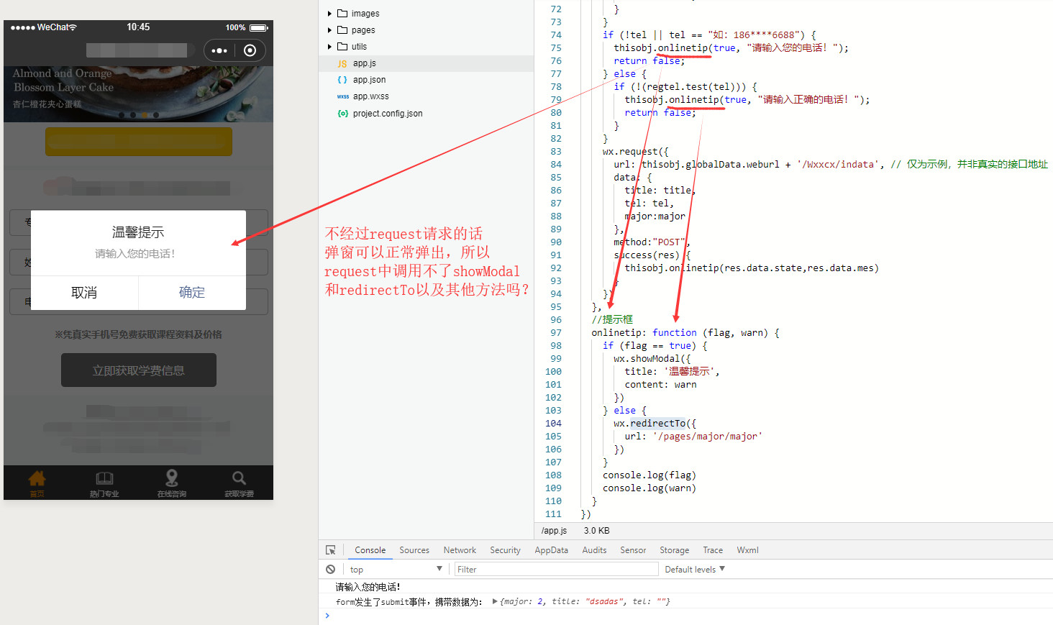Switch to the Console tab
The width and height of the screenshot is (1053, 625).
click(370, 550)
